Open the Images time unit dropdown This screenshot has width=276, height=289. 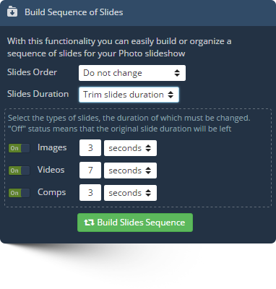tap(130, 148)
